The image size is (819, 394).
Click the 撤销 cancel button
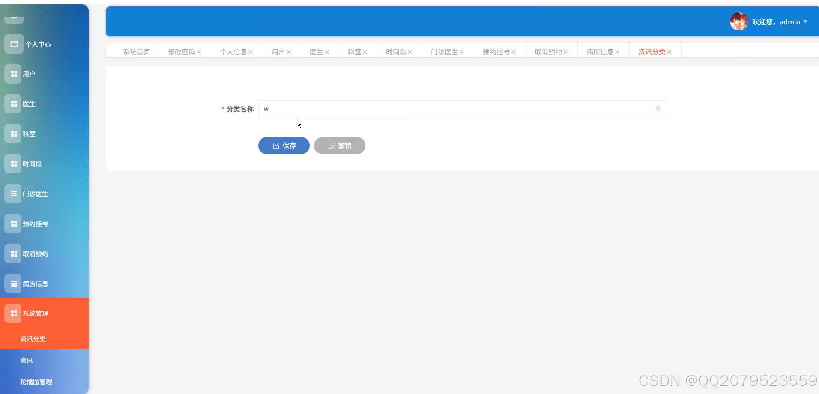coord(339,146)
